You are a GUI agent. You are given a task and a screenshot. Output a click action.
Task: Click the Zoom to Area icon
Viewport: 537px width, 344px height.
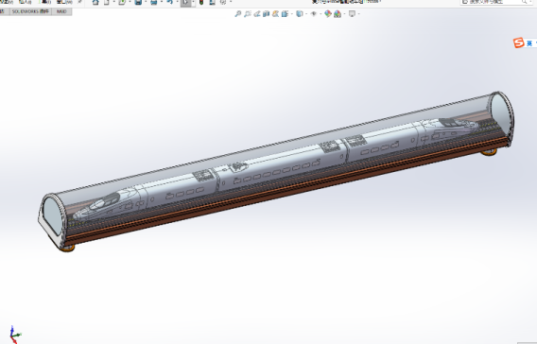(x=248, y=13)
